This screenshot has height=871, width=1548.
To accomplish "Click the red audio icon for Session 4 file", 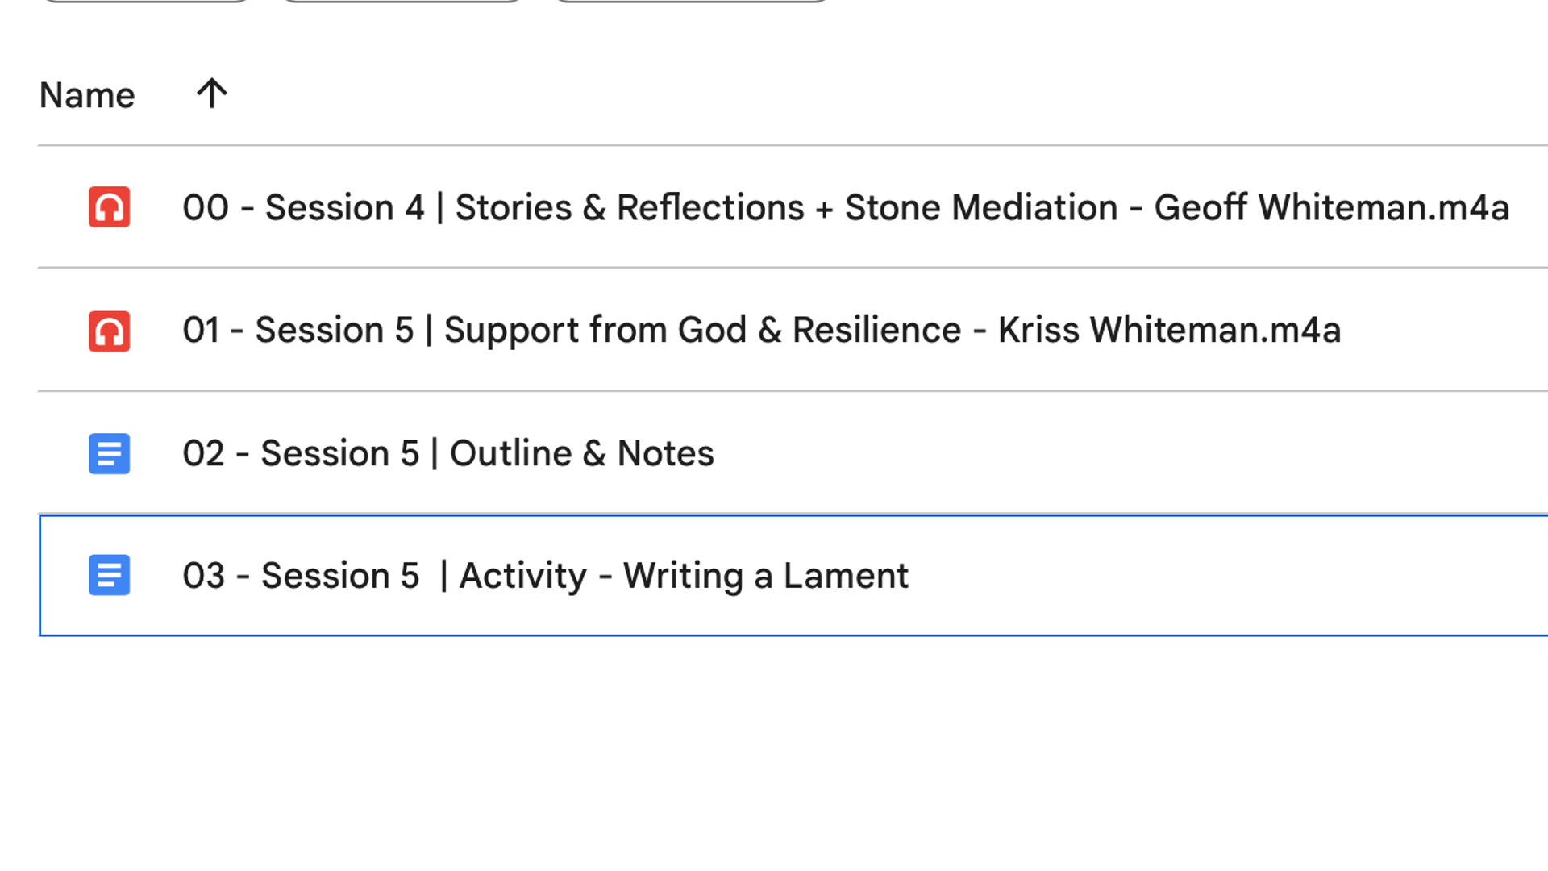I will pos(109,207).
